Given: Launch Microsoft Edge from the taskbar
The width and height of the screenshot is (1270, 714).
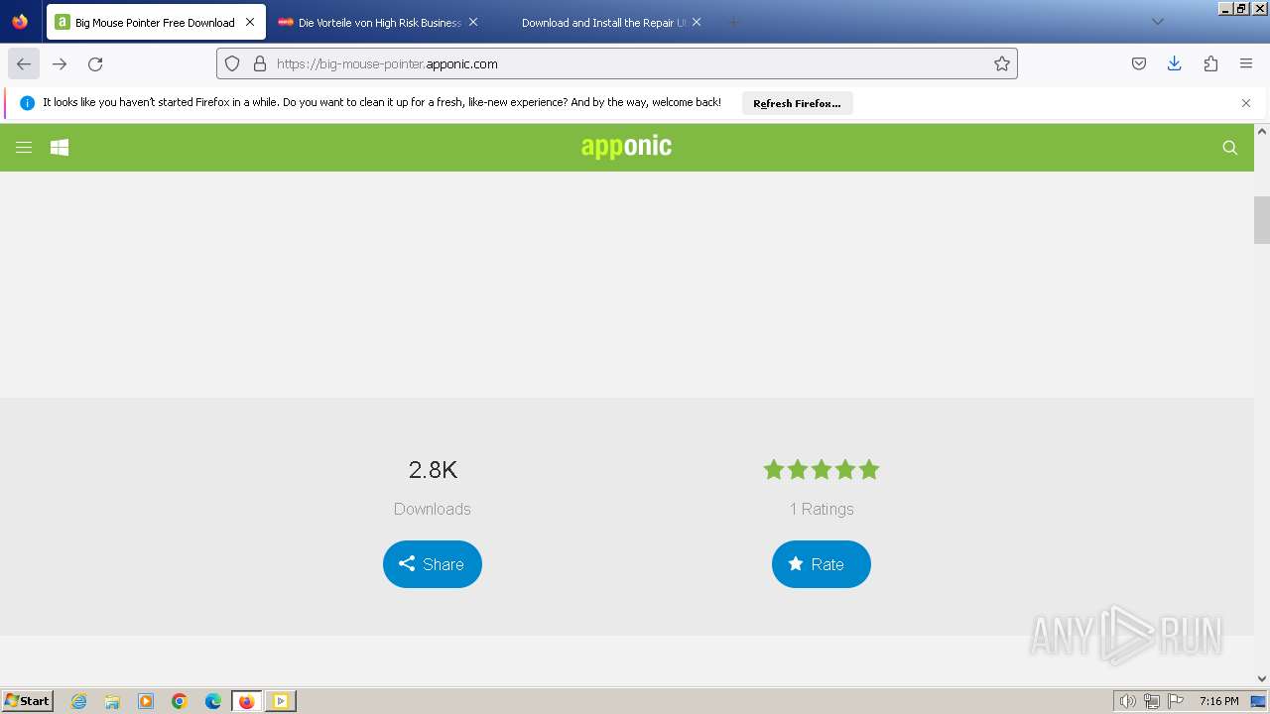Looking at the screenshot, I should tap(213, 701).
